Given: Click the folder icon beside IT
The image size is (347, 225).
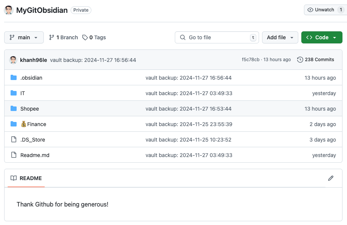Looking at the screenshot, I should pos(14,93).
